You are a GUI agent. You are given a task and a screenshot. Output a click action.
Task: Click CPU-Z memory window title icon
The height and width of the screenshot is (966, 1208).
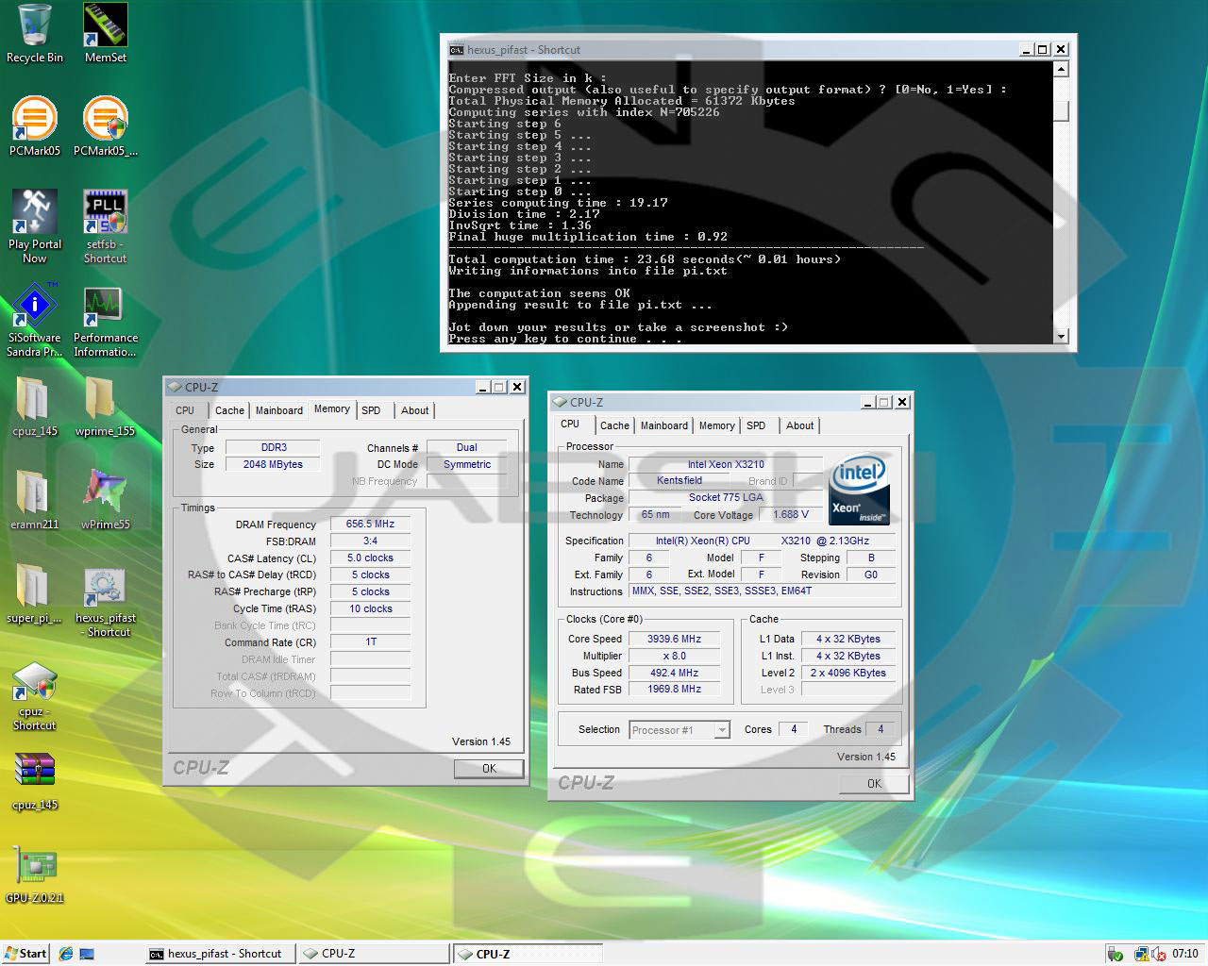pos(175,387)
